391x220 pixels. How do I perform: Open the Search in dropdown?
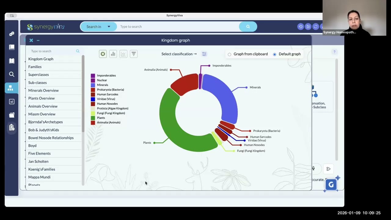click(x=98, y=27)
